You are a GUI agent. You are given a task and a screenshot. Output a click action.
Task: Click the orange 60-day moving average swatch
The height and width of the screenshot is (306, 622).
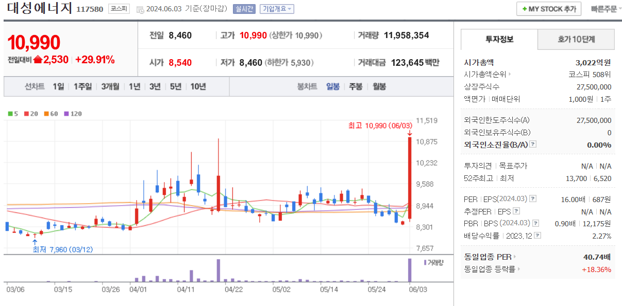pyautogui.click(x=46, y=114)
